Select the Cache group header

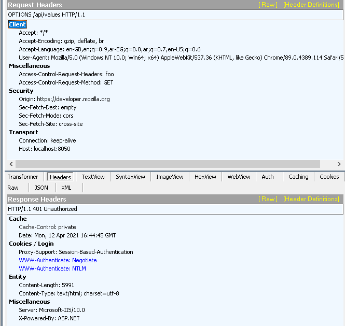[x=18, y=219]
